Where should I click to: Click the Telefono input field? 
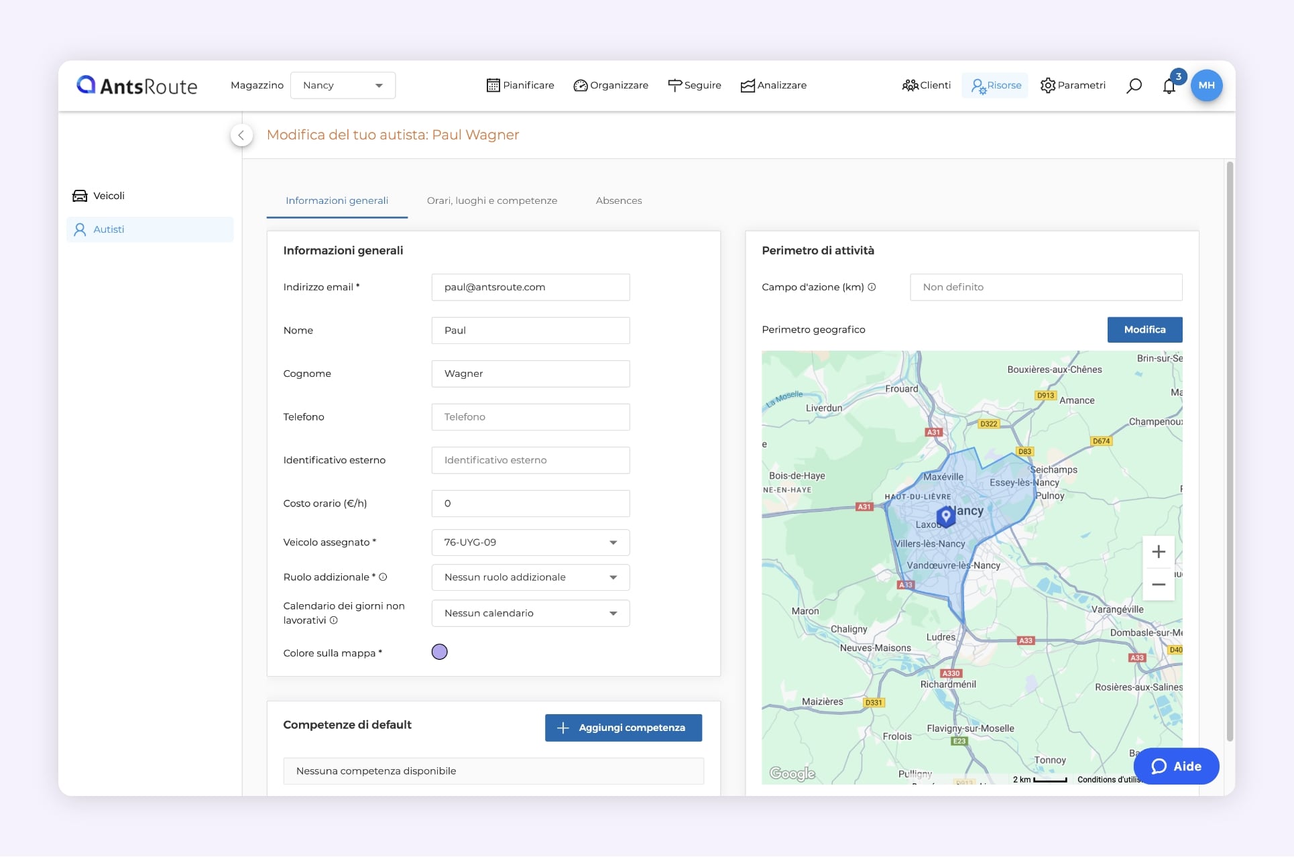click(530, 417)
